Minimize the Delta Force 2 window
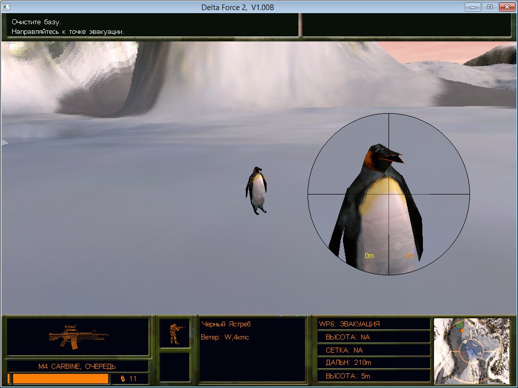518x388 pixels. [x=473, y=7]
